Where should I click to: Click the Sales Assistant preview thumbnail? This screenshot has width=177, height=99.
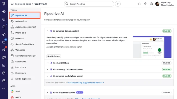152,47
